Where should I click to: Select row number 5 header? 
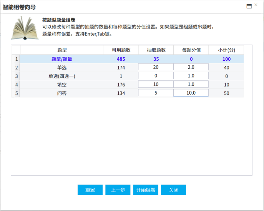pyautogui.click(x=16, y=93)
